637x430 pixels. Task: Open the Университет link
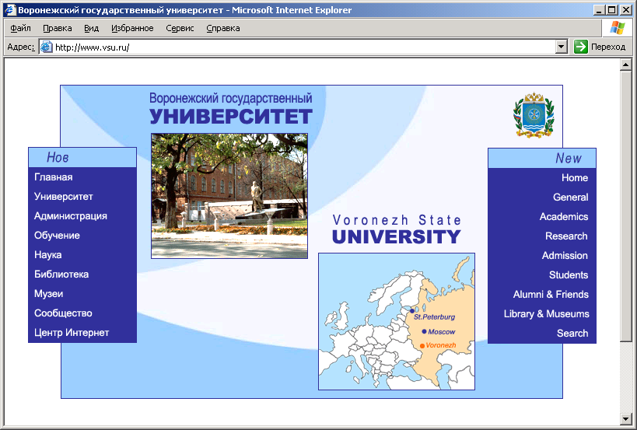[63, 197]
